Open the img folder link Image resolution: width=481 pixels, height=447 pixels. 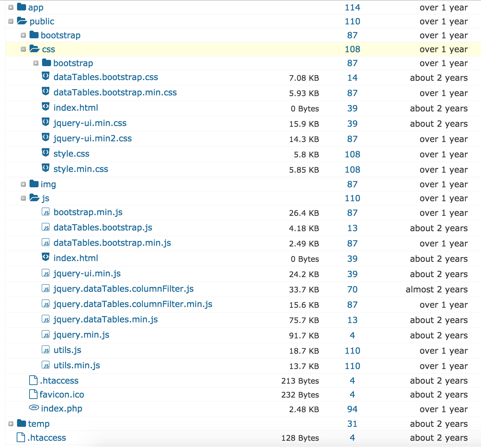48,185
